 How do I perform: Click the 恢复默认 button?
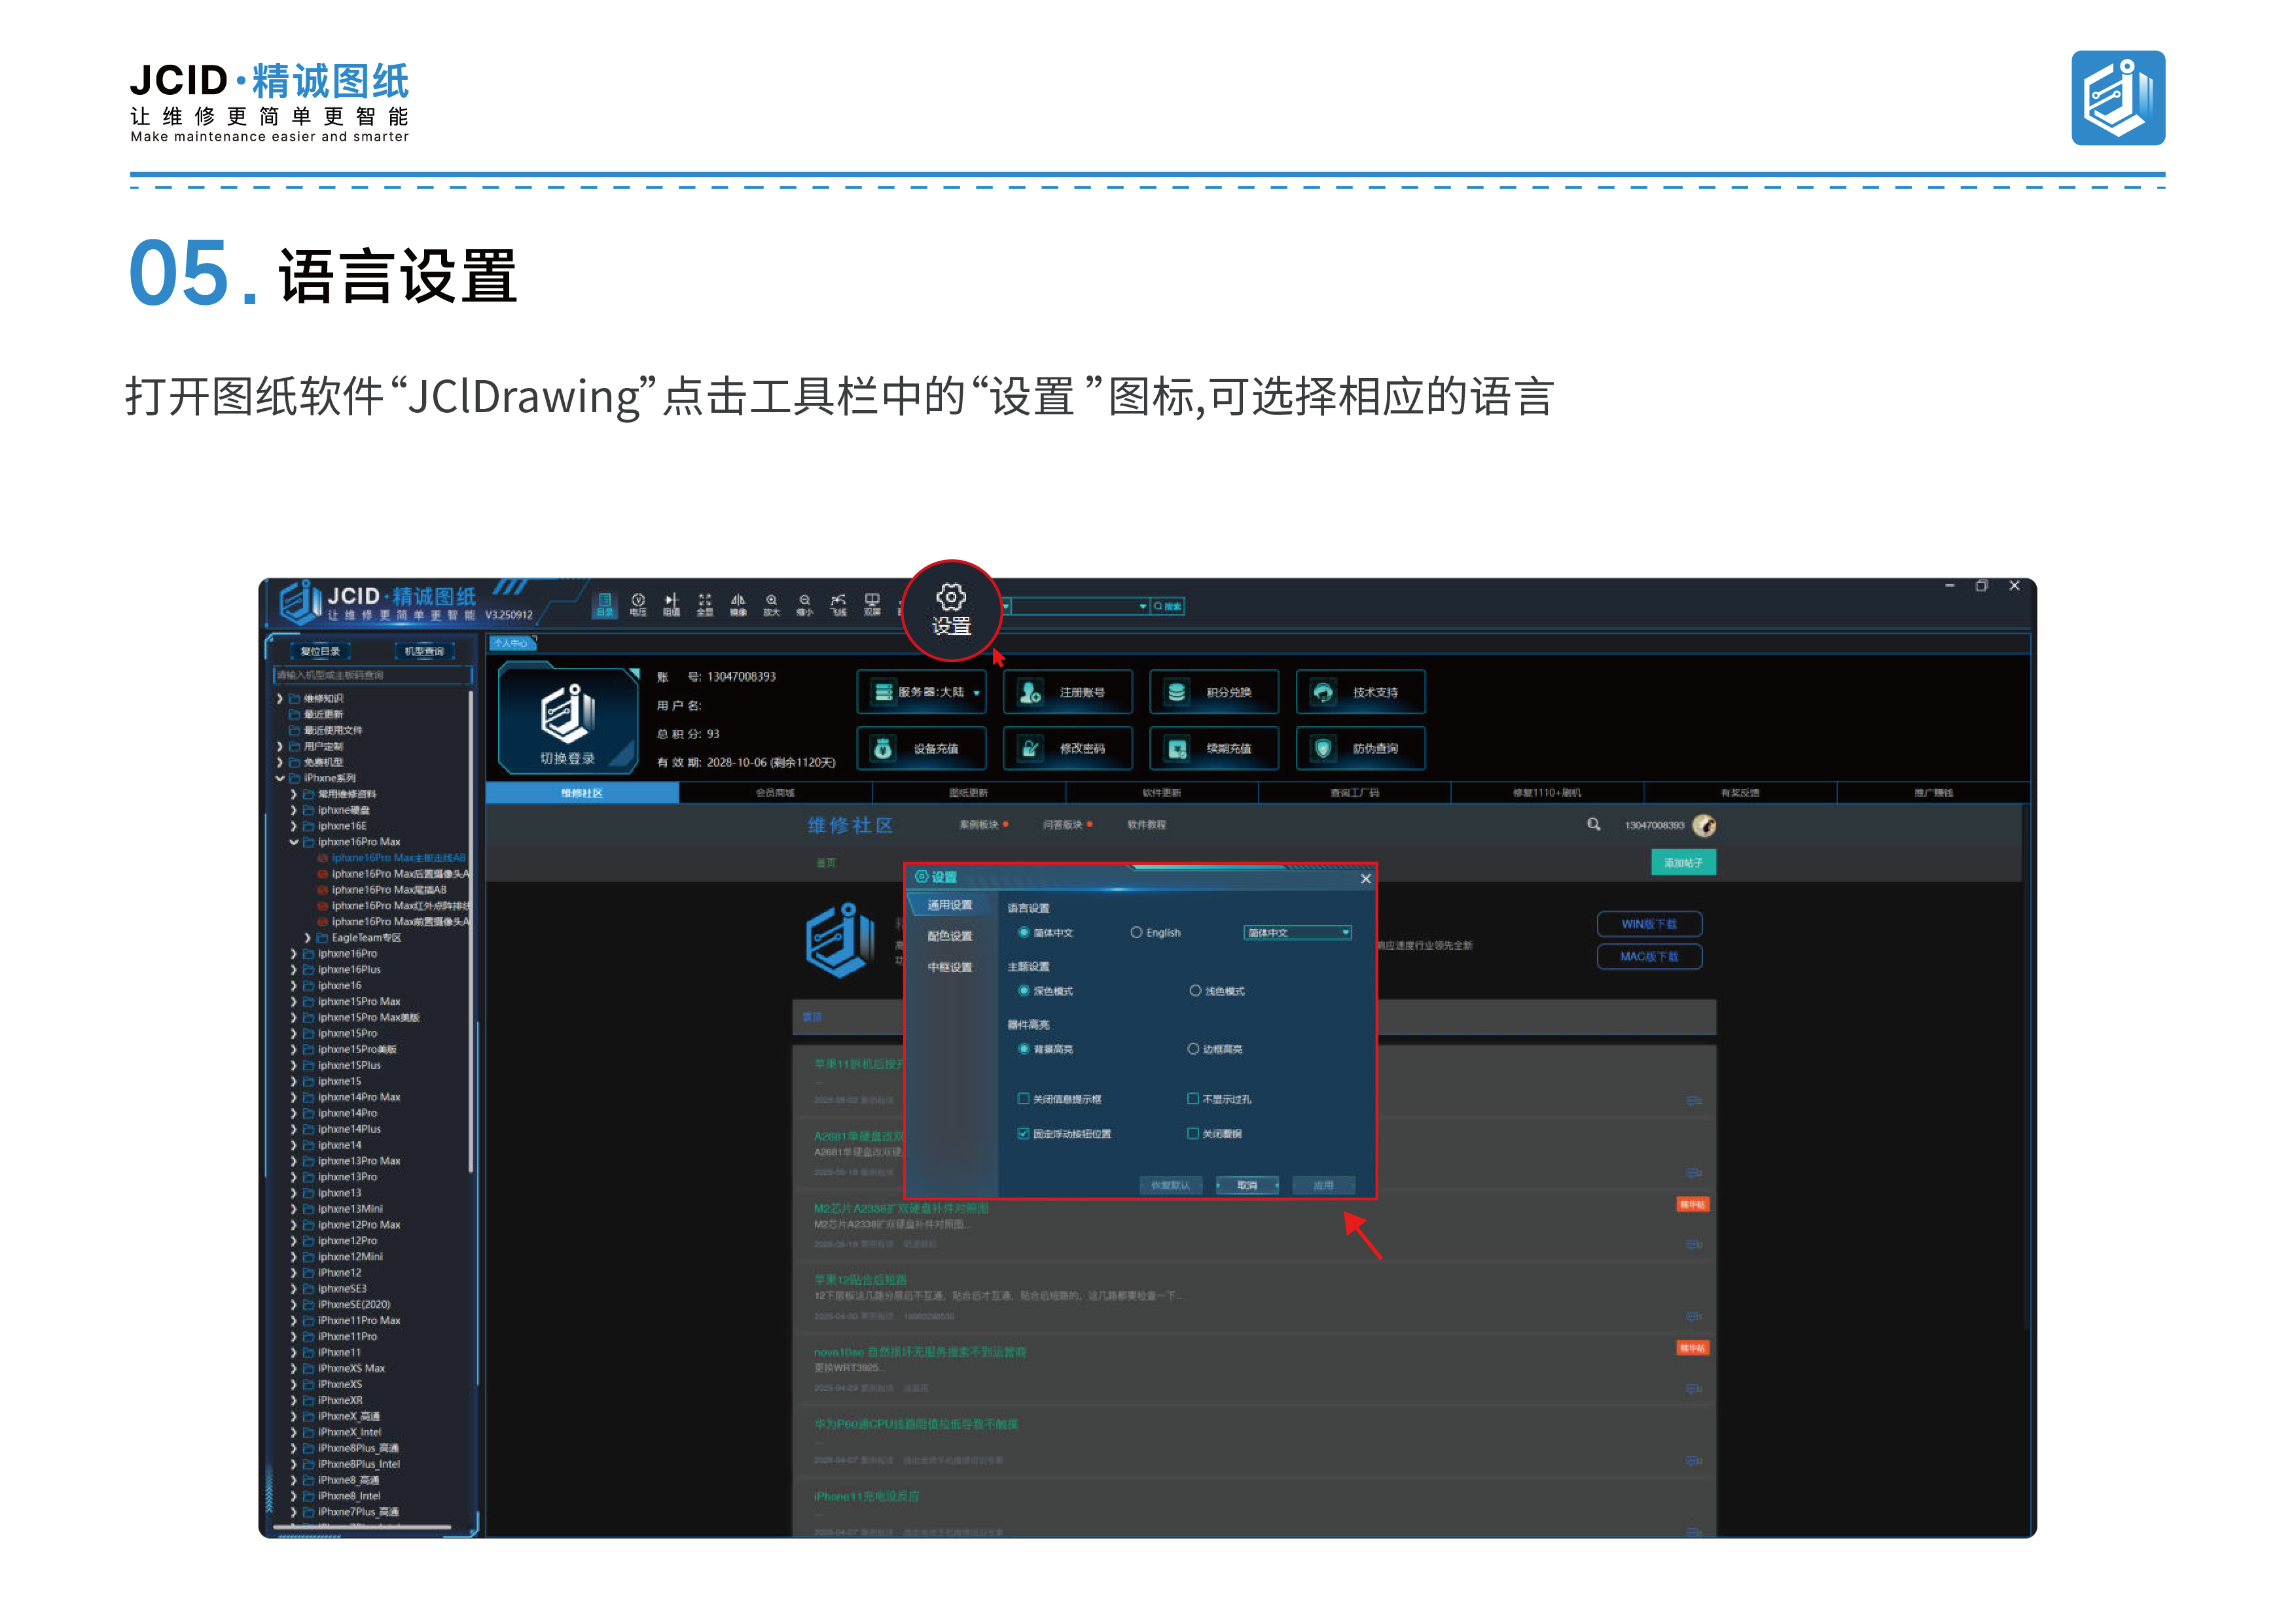point(1170,1185)
